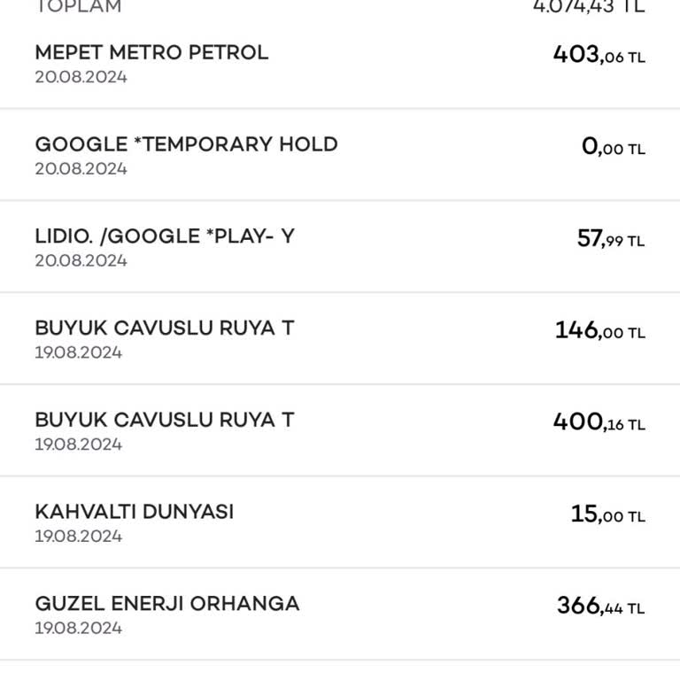Open the MEPET METRO PETROL transaction
The width and height of the screenshot is (680, 680).
click(x=340, y=64)
